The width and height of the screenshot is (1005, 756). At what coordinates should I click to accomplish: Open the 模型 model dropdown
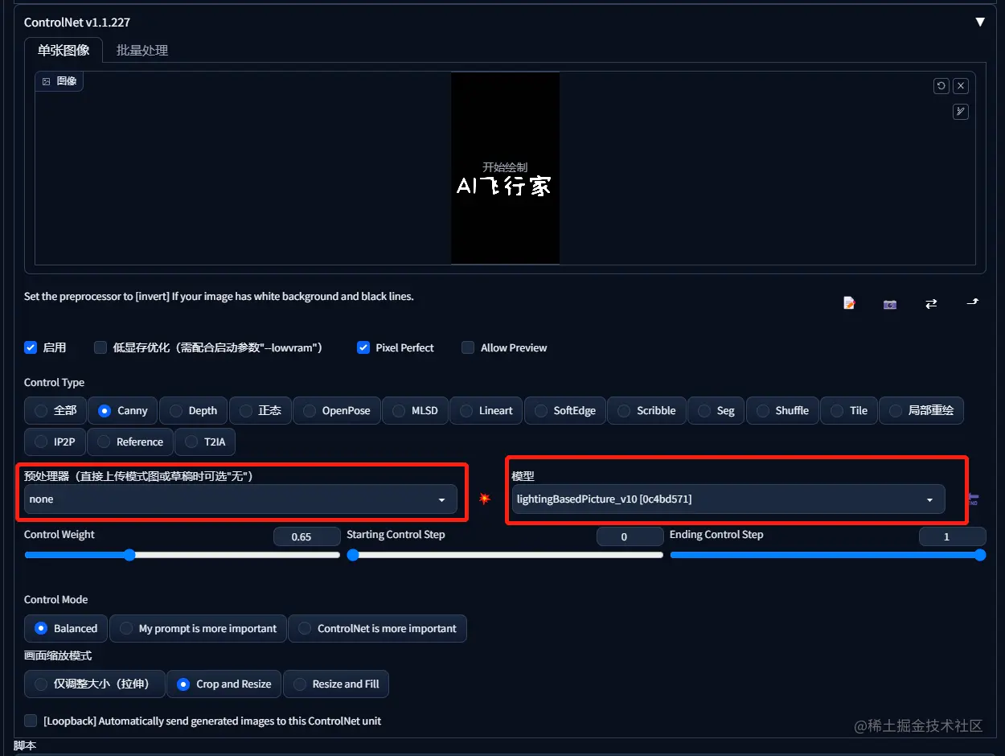[x=728, y=499]
